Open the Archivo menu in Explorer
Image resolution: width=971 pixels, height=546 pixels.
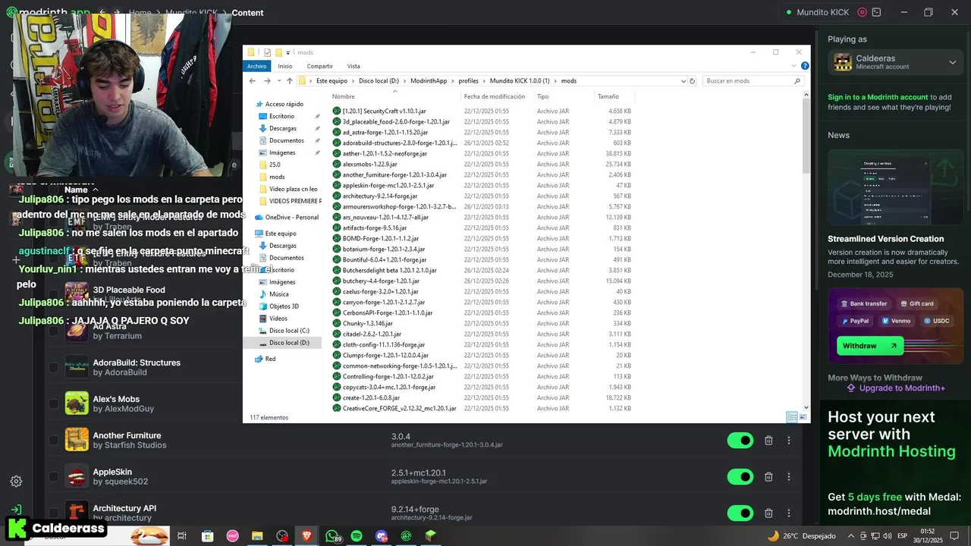pos(257,66)
